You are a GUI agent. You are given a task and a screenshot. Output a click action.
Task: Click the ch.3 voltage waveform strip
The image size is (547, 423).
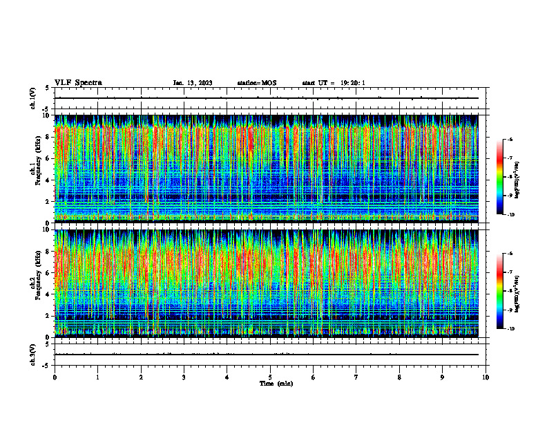coord(270,355)
